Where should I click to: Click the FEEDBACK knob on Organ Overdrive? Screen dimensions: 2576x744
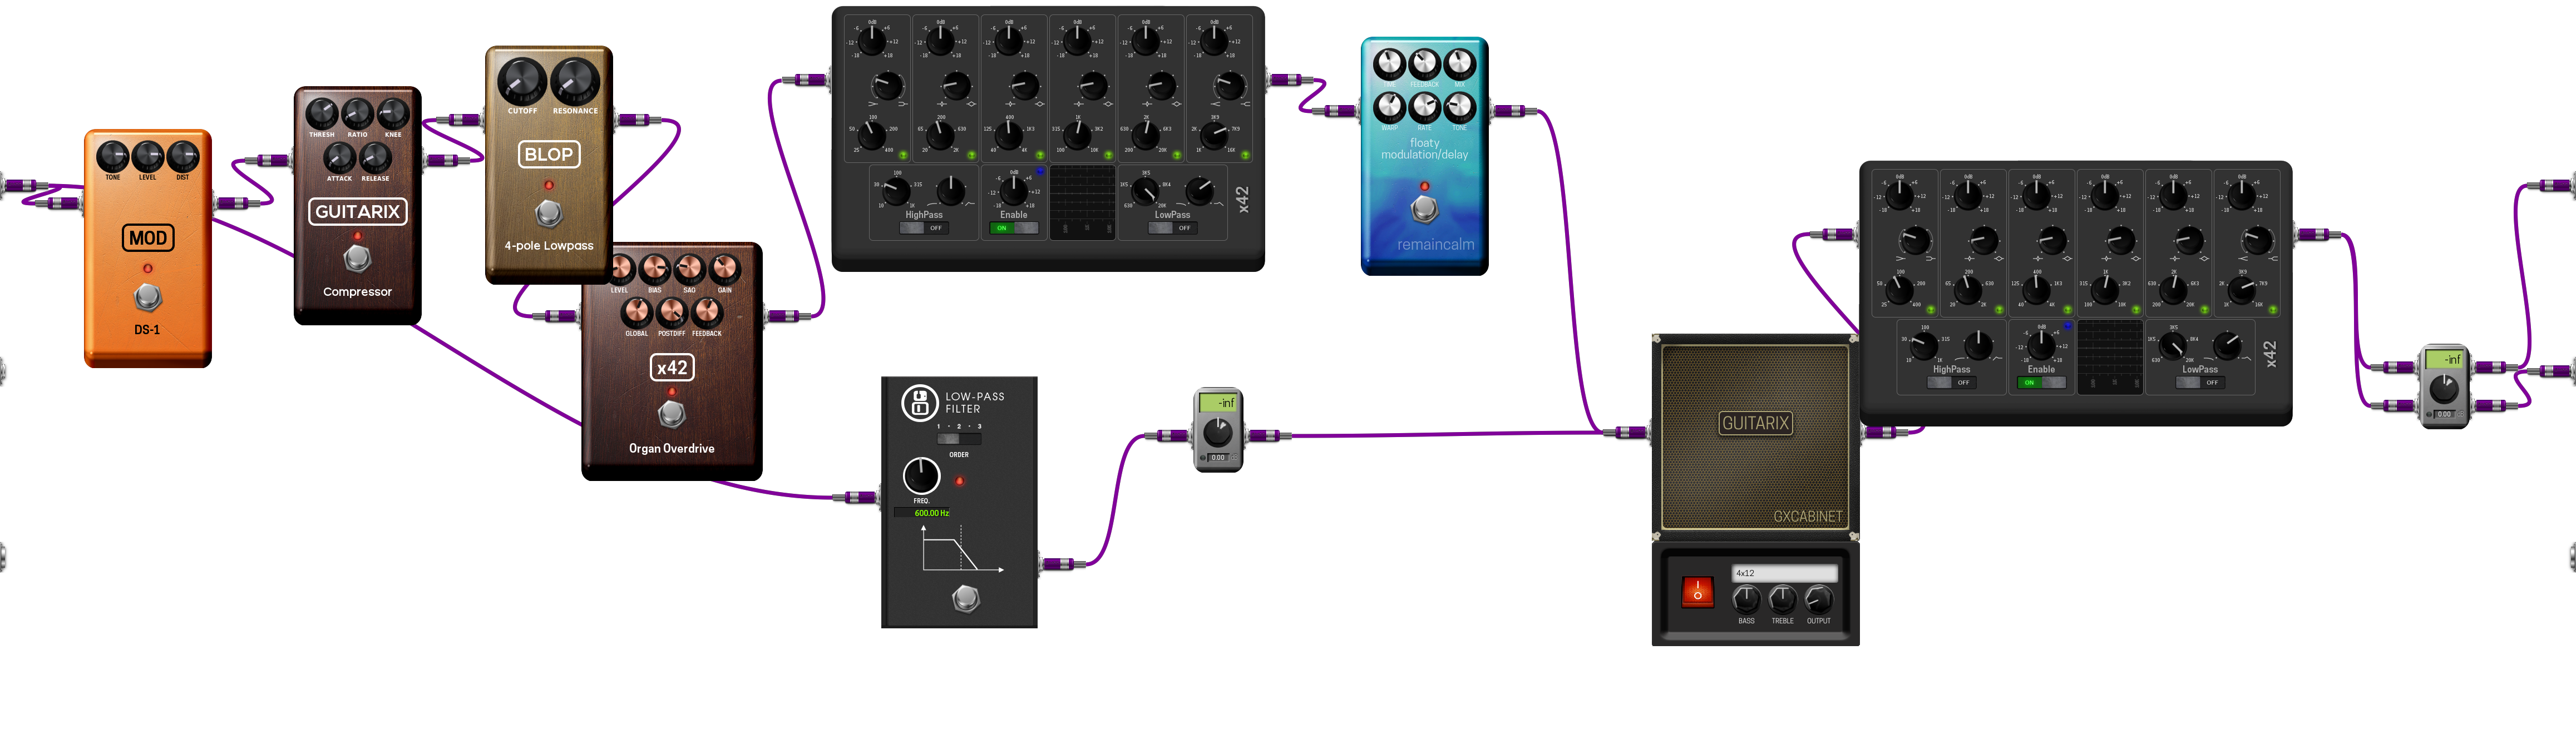click(x=707, y=312)
